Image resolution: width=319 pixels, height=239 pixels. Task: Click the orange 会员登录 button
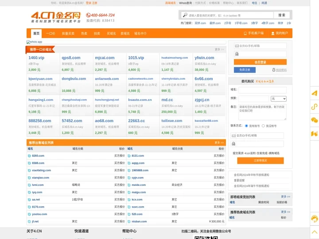(260, 62)
